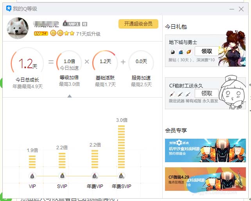Open the CF微端4.29 banner

pyautogui.click(x=205, y=179)
